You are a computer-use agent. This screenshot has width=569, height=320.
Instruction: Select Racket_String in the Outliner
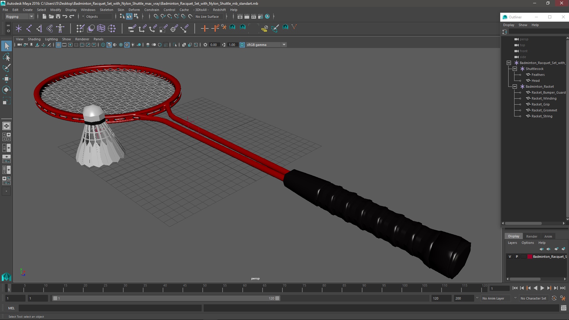(542, 116)
